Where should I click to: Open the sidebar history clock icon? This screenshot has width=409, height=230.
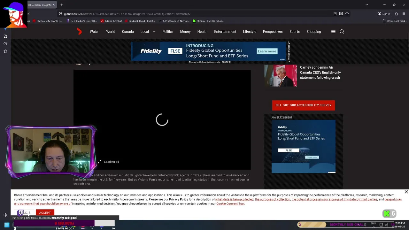(5, 44)
